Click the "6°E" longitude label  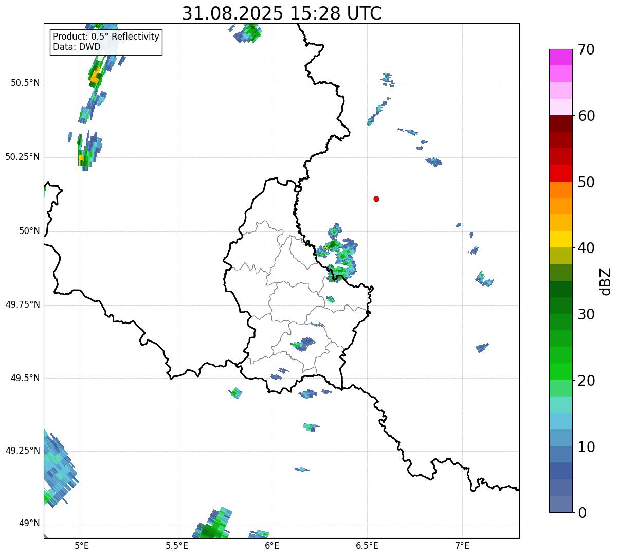click(x=272, y=545)
